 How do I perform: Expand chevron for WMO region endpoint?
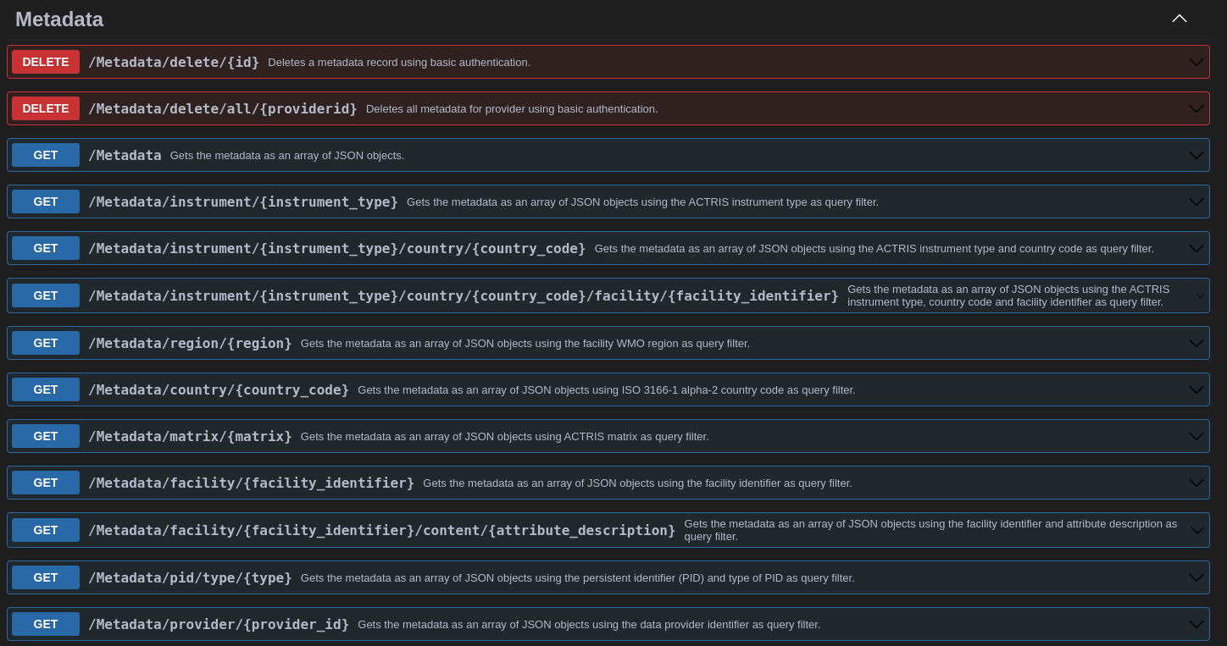tap(1196, 344)
